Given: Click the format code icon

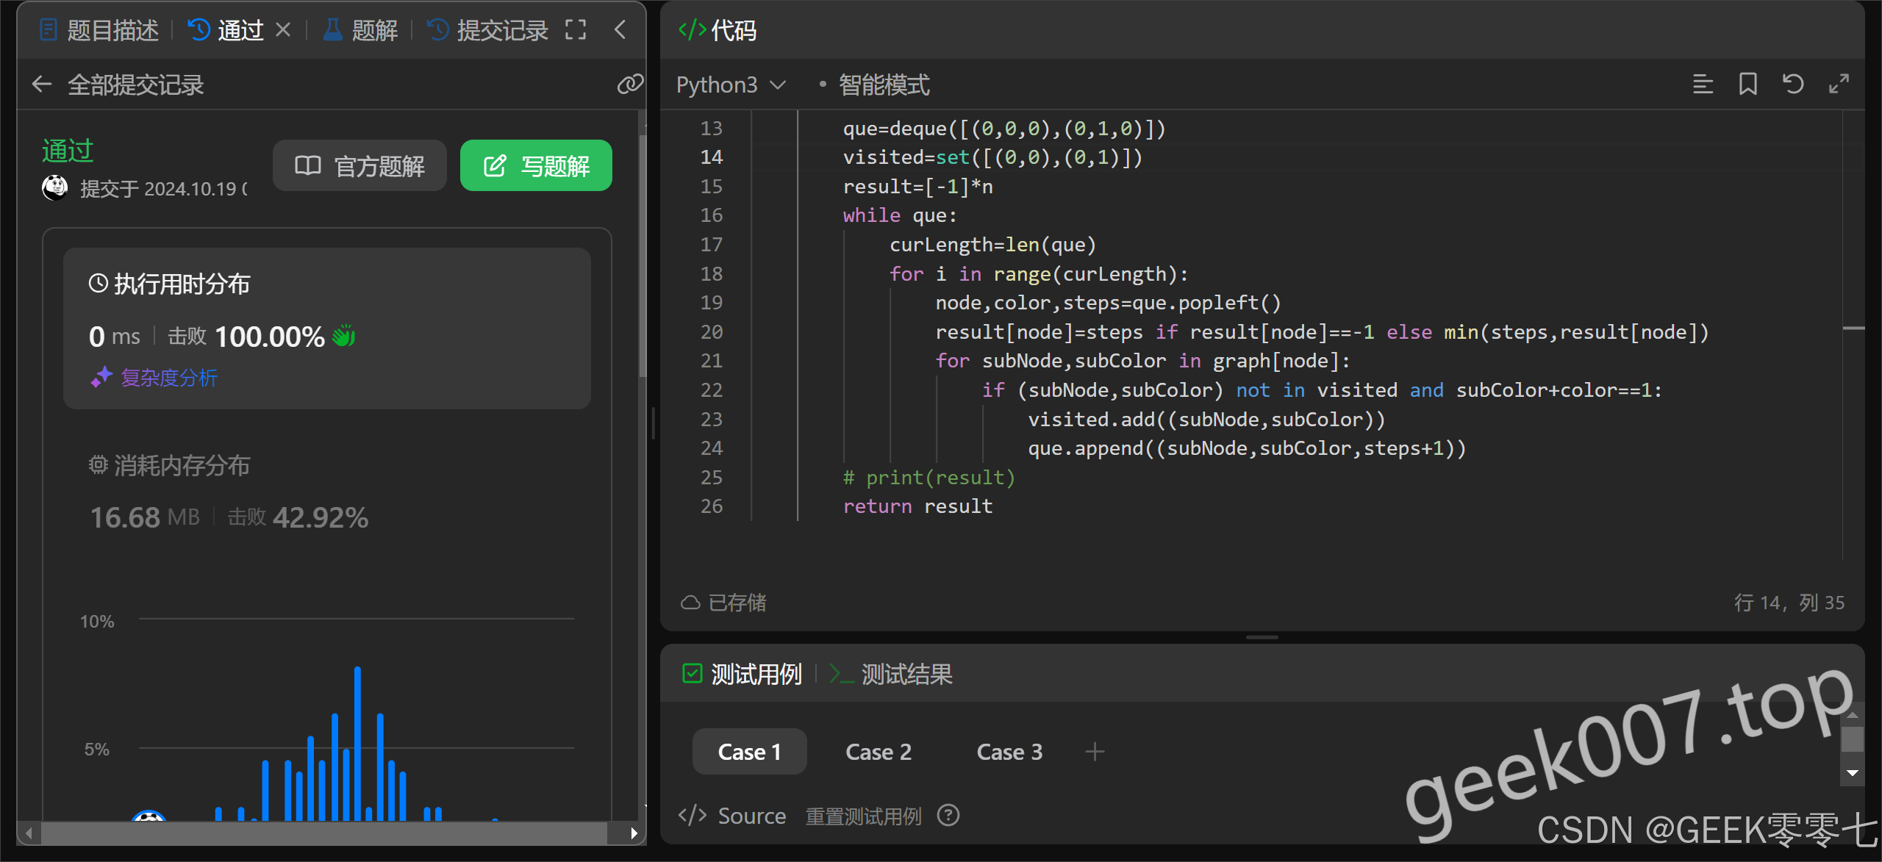Looking at the screenshot, I should (1703, 85).
